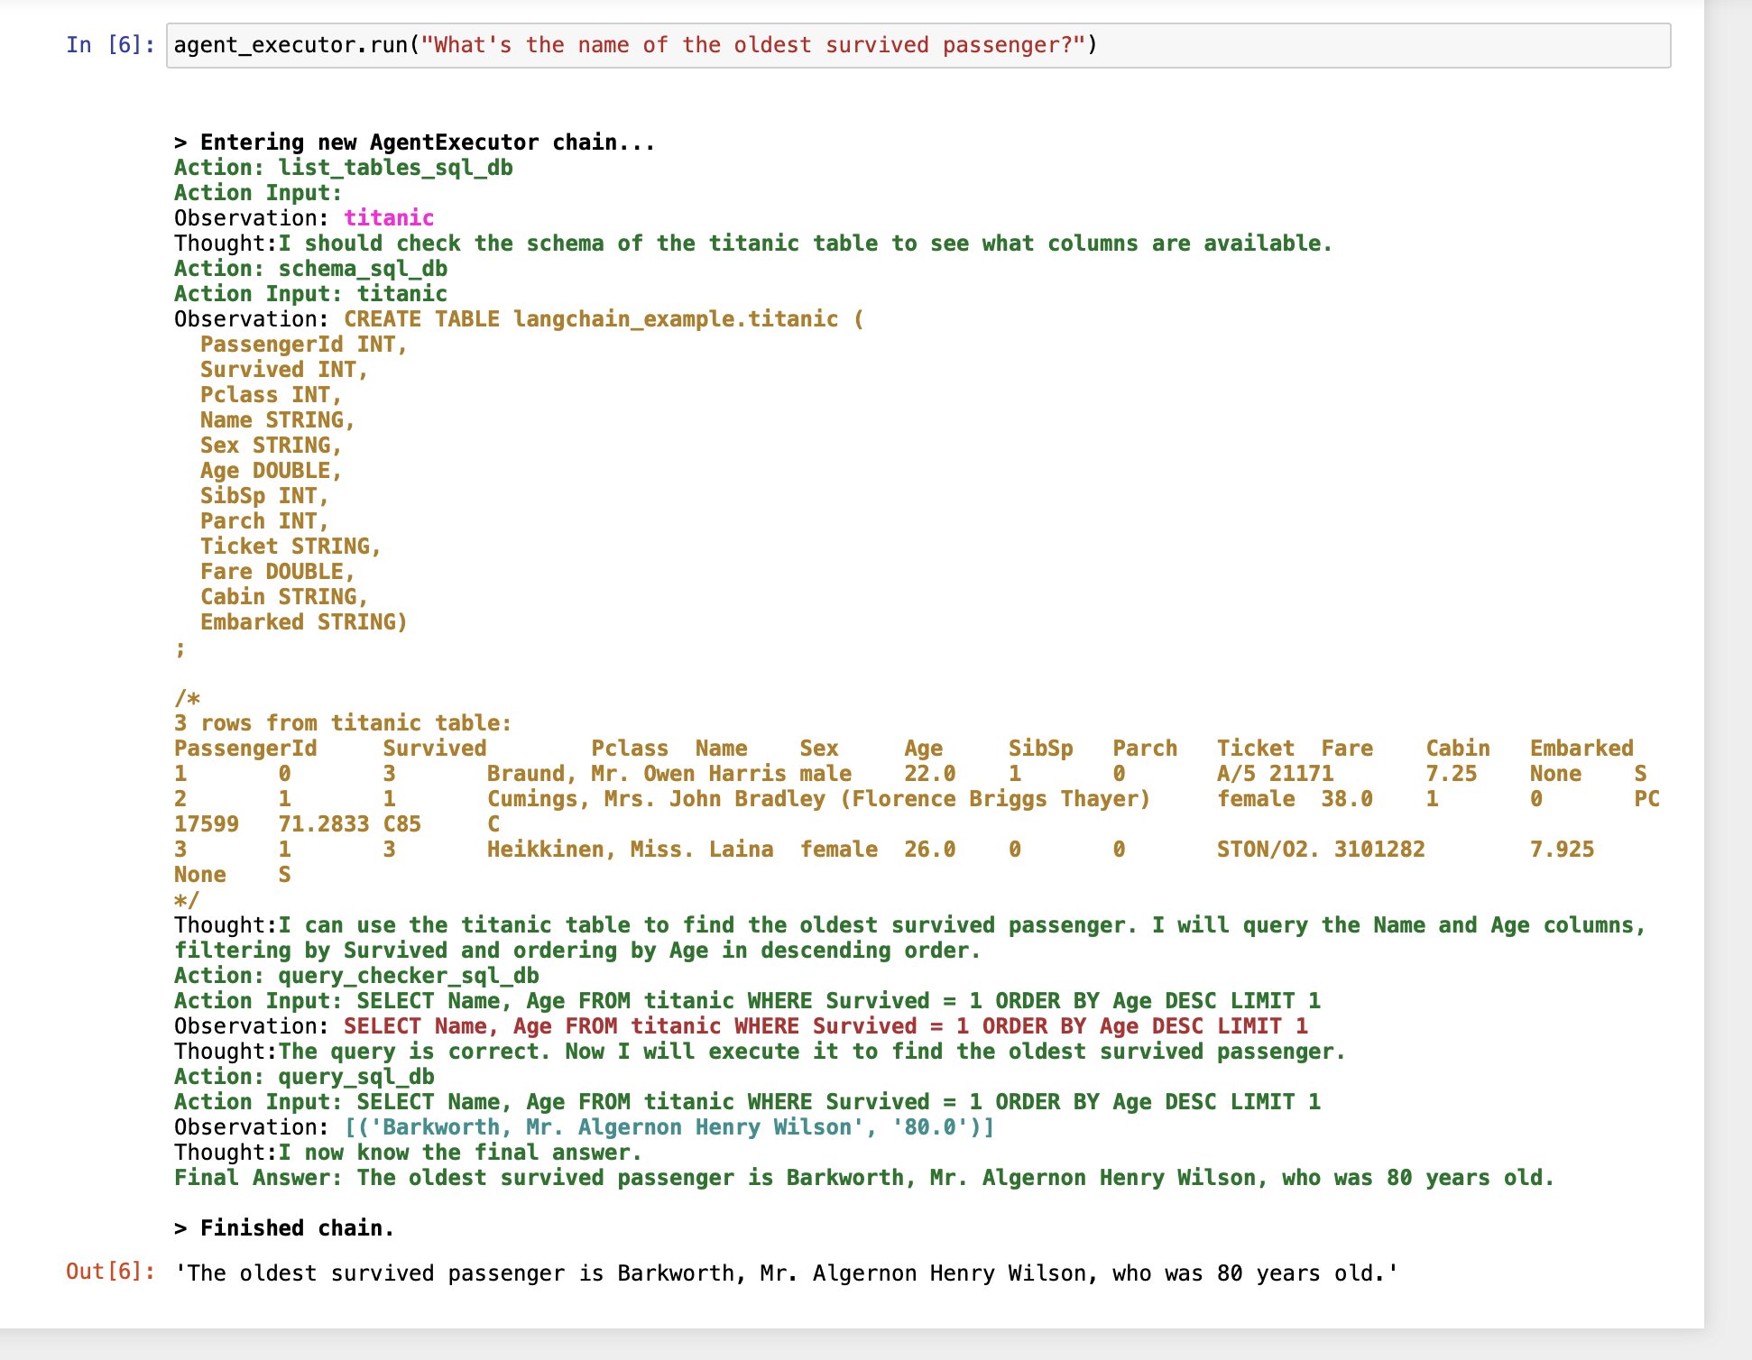Click the red SELECT query observation line

tap(825, 1026)
